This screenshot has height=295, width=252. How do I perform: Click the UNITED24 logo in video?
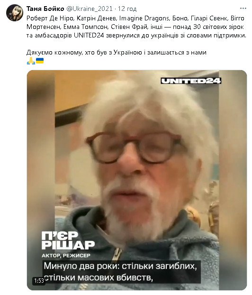(191, 81)
